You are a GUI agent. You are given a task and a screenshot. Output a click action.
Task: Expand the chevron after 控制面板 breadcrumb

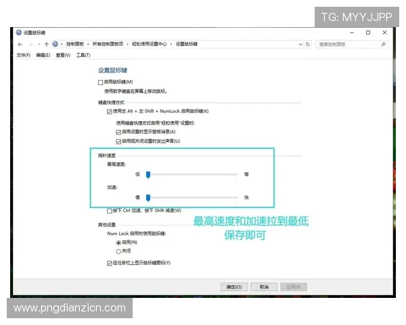coord(88,44)
